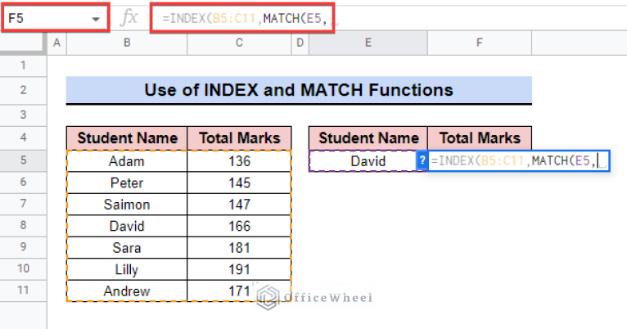Select column D header
This screenshot has height=329, width=627.
tap(300, 43)
